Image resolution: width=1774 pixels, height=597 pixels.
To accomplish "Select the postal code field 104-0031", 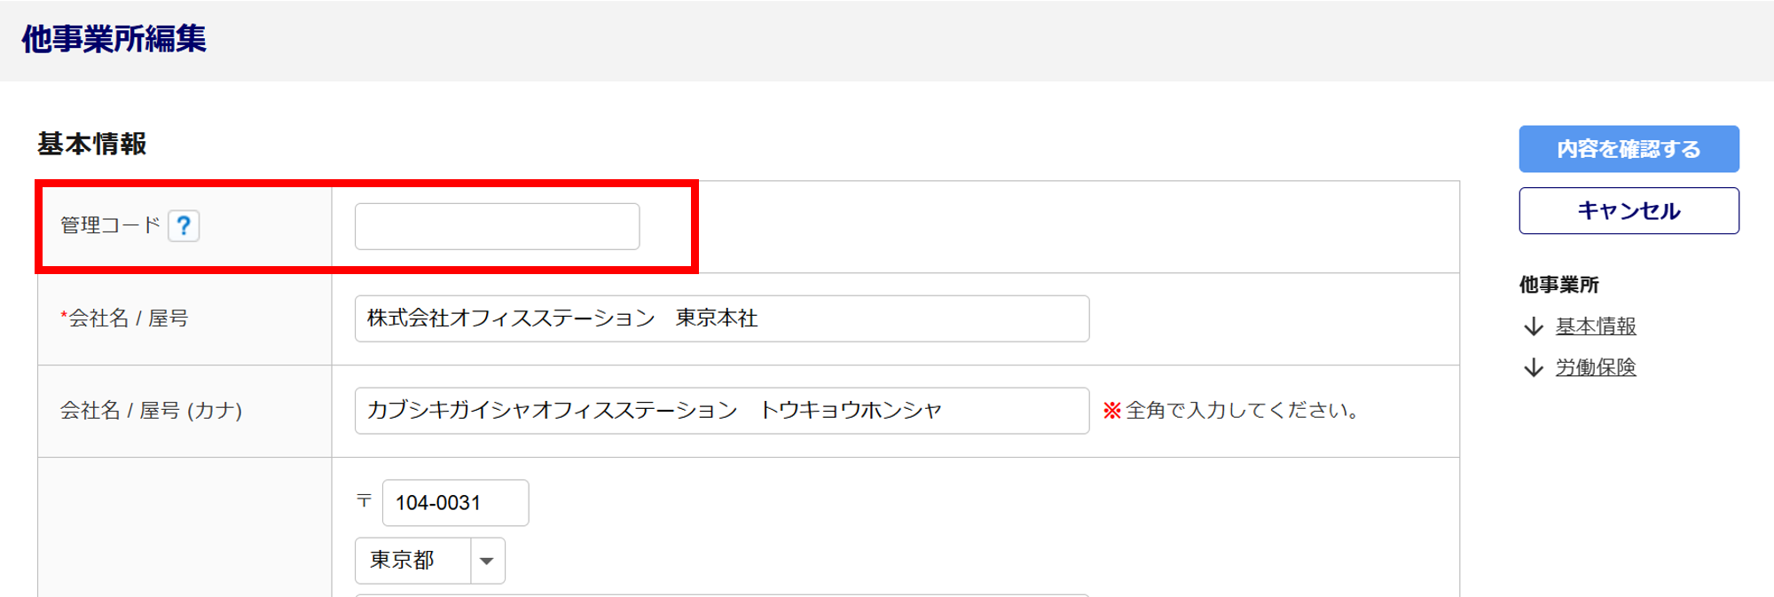I will (x=455, y=503).
